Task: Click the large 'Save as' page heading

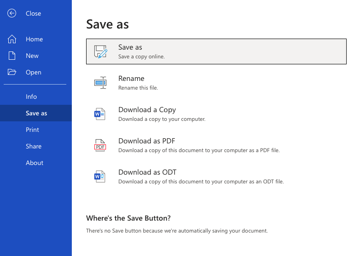Action: pyautogui.click(x=107, y=24)
